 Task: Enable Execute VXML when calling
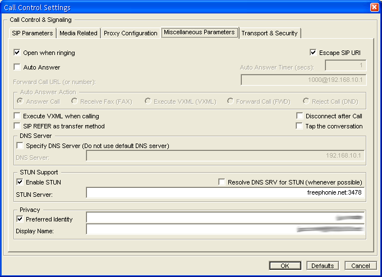(x=17, y=116)
